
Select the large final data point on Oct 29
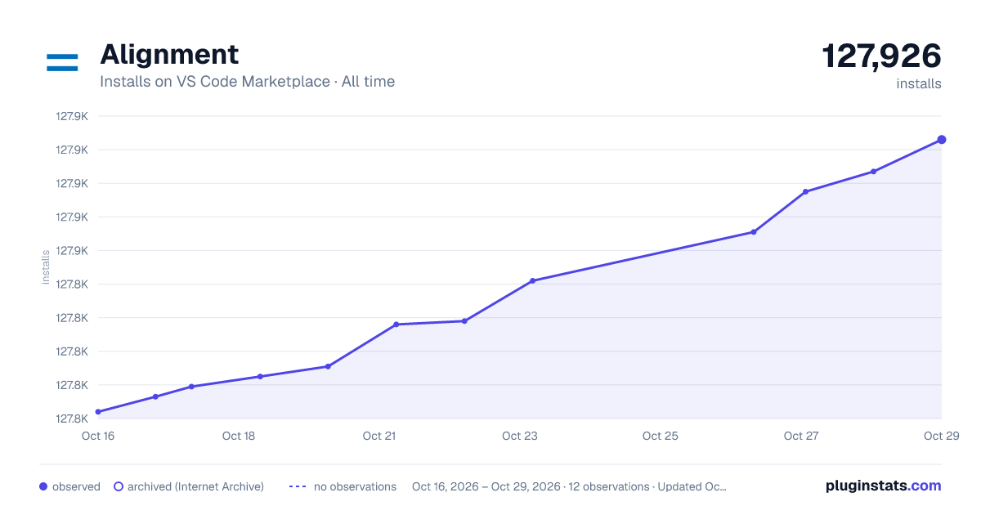tap(942, 140)
